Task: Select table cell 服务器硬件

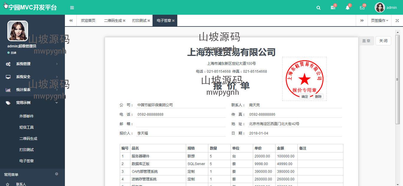Action: point(158,156)
